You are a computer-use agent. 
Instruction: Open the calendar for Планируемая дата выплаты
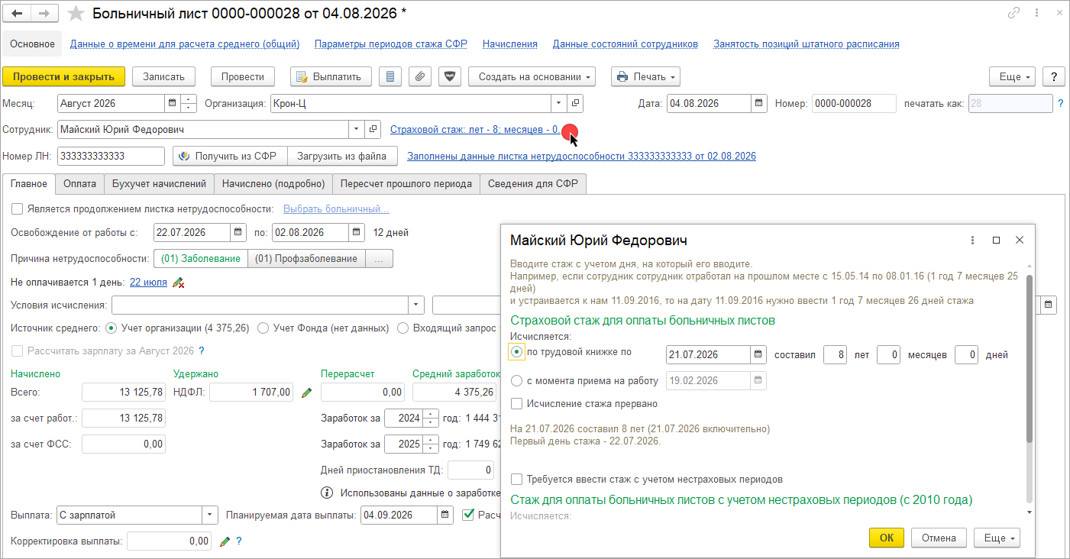[x=445, y=515]
